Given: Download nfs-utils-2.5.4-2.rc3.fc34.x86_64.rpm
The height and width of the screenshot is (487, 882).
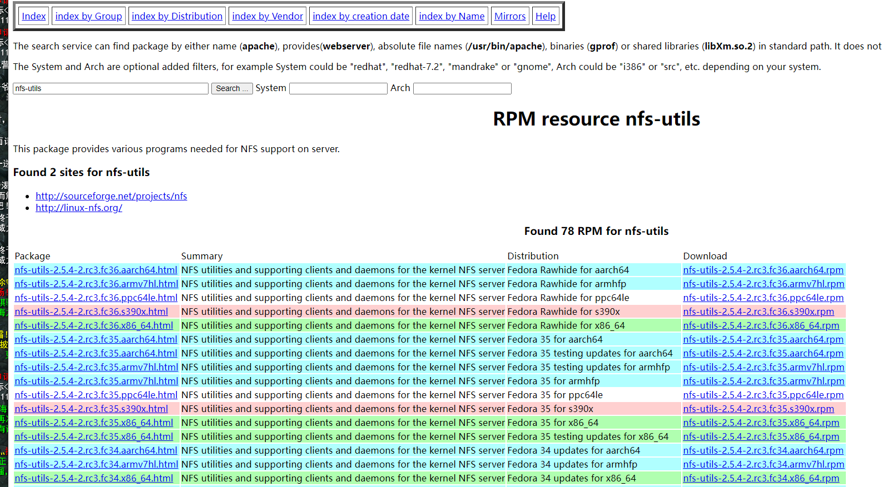Looking at the screenshot, I should point(761,478).
